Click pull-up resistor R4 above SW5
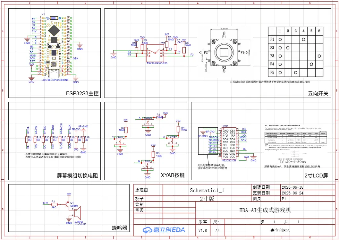This screenshot has height=240, width=339. coord(178,129)
